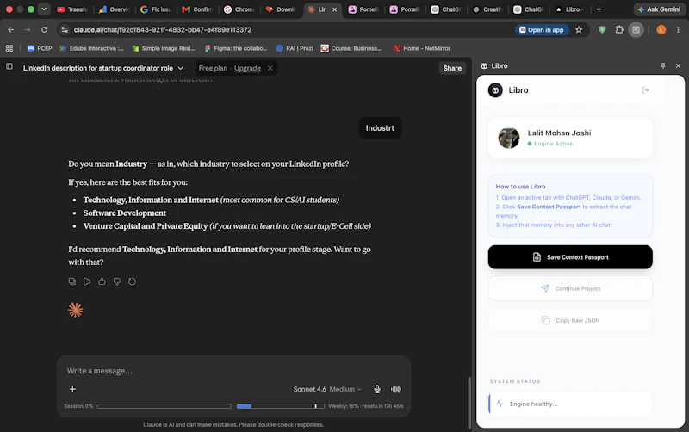Screen dimensions: 689x432
Task: Give thumbs up to the response
Action: (102, 281)
